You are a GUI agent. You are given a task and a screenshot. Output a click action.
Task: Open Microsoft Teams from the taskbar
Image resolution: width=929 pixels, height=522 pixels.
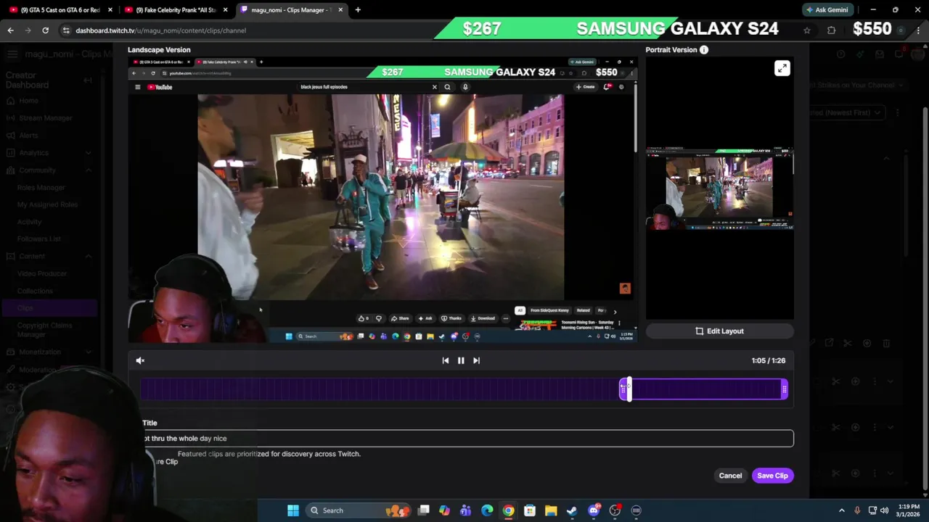[x=466, y=510]
